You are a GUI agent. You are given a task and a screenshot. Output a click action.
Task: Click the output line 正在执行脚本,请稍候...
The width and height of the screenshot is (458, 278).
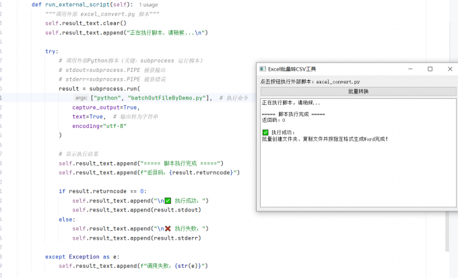(x=291, y=103)
